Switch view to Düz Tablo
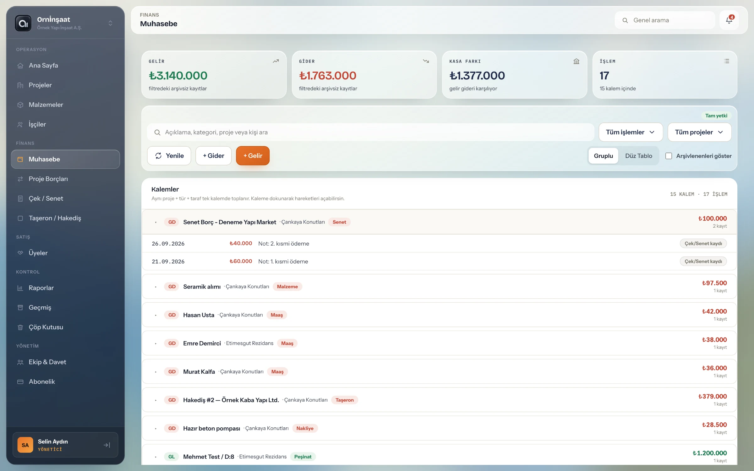 pos(638,156)
